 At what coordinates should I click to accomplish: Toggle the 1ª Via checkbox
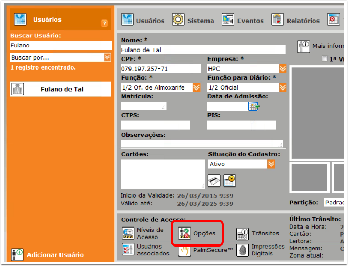coord(325,58)
